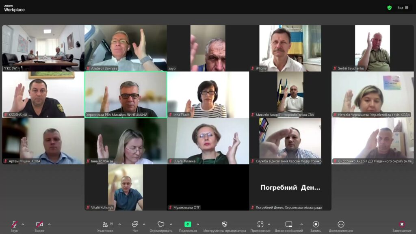Turn on camera with Видео icon
The image size is (416, 234).
click(39, 224)
